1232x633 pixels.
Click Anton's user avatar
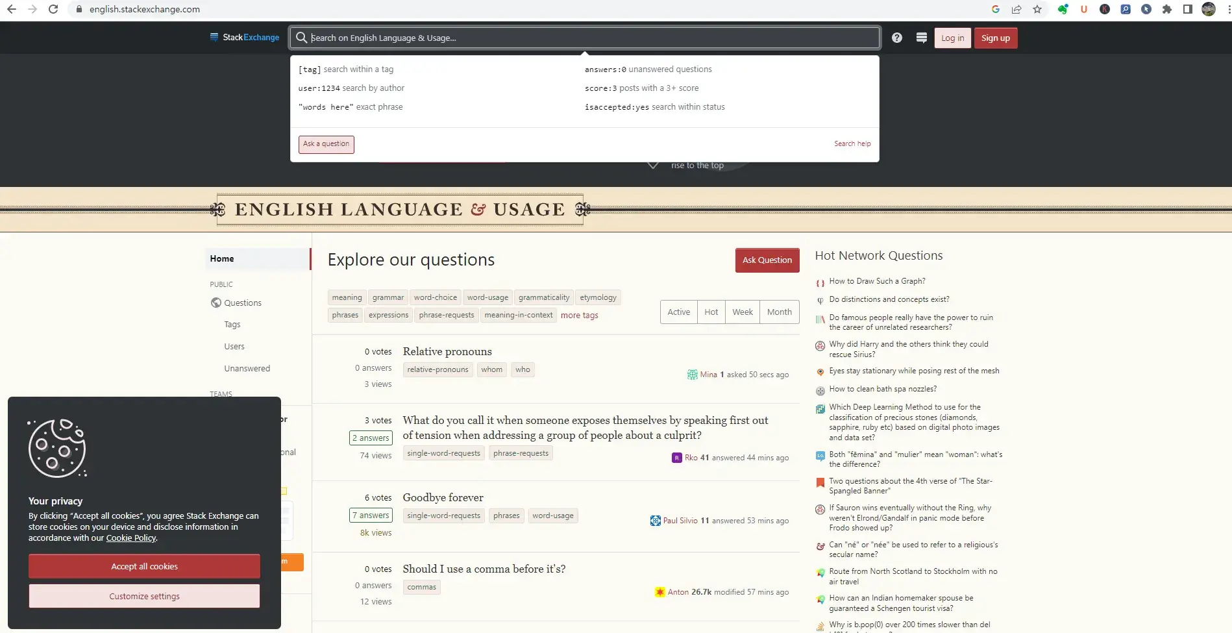coord(660,592)
